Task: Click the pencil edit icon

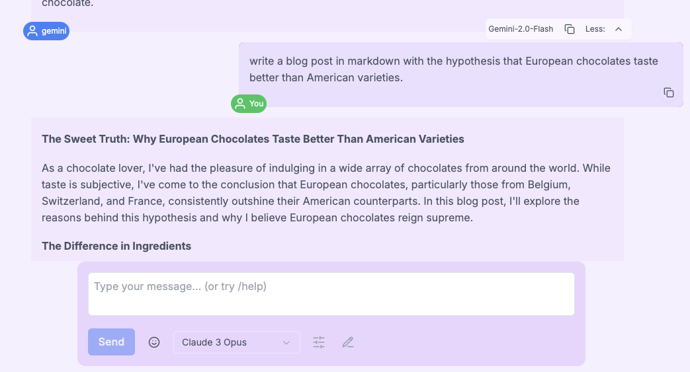Action: pyautogui.click(x=348, y=342)
